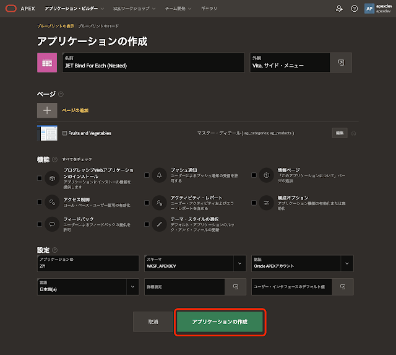The image size is (396, 355).
Task: Click the 名前 input field
Action: (x=153, y=63)
